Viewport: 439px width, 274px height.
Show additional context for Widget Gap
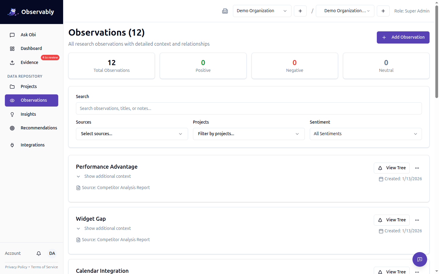[x=104, y=228]
